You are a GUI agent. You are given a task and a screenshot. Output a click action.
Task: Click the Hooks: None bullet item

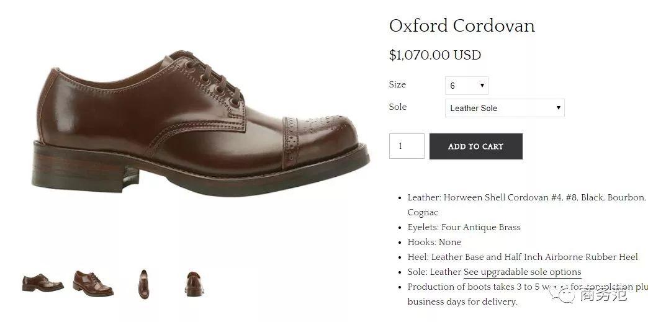pyautogui.click(x=434, y=242)
